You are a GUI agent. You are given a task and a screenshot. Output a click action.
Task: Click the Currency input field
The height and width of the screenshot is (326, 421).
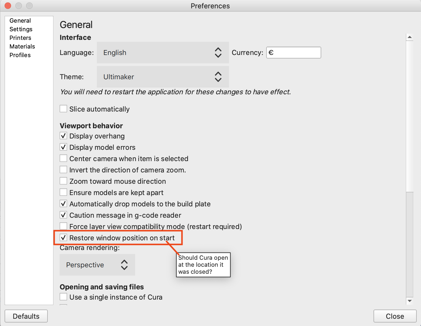coord(294,53)
